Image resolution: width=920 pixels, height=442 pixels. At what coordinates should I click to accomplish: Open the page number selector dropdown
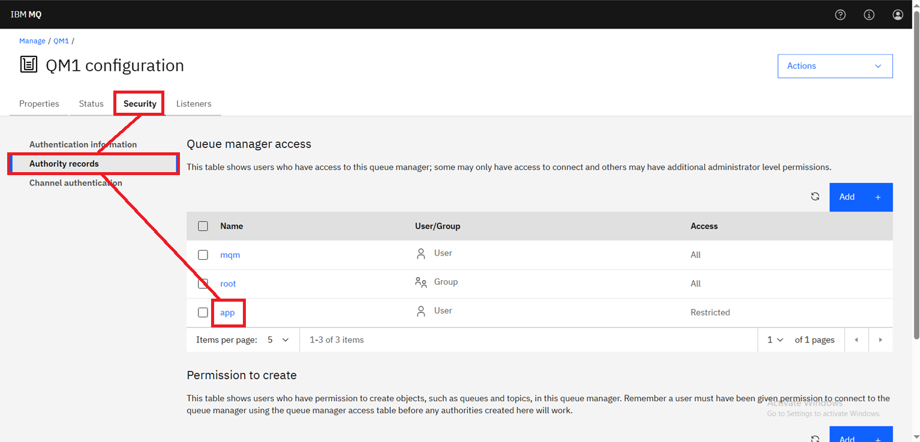pos(775,340)
